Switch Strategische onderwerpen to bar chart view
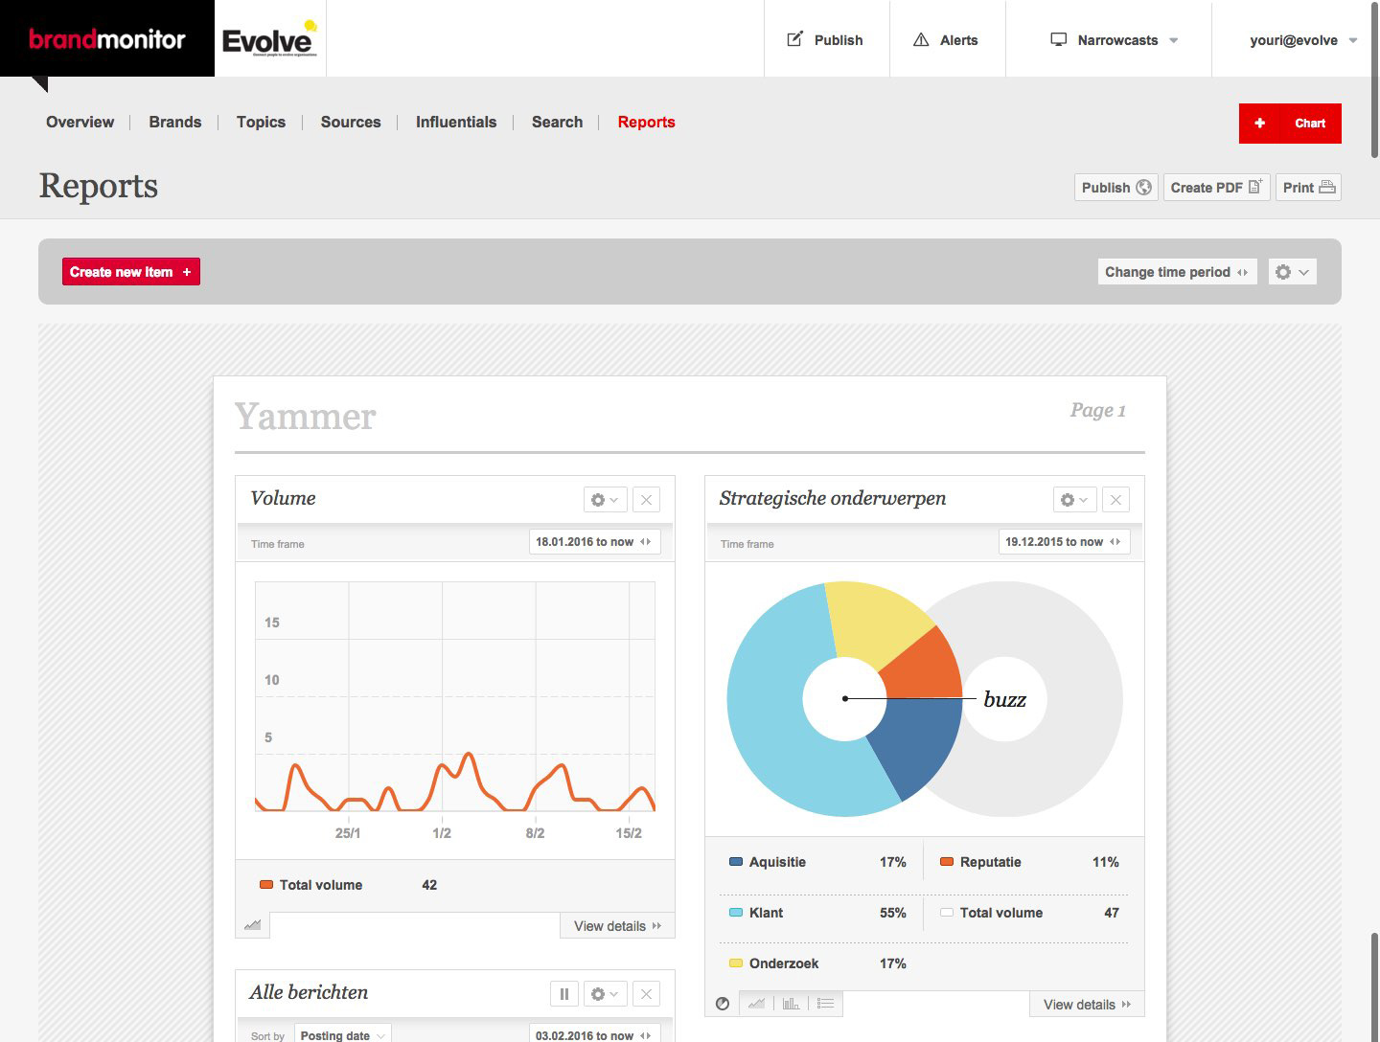The width and height of the screenshot is (1380, 1042). 791,1004
